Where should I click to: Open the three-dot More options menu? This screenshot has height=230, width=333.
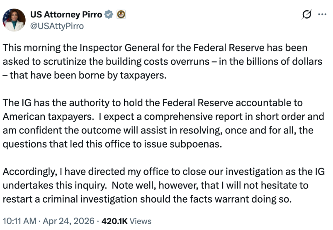(322, 15)
